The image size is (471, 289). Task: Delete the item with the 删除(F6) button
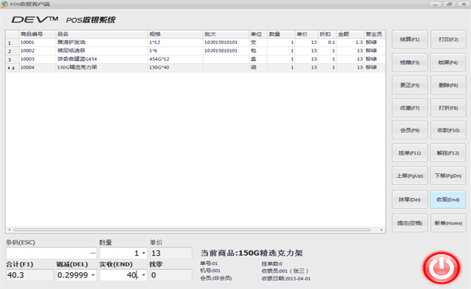click(448, 85)
